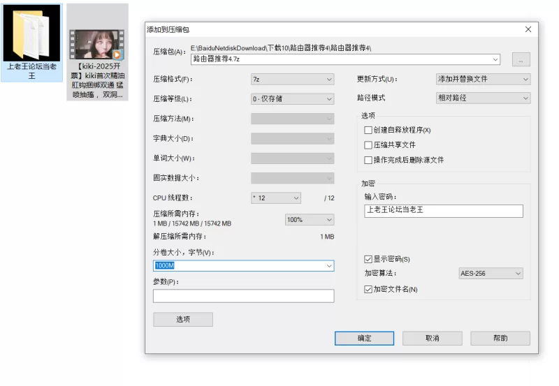Open the CPU 线程数 dropdown
The height and width of the screenshot is (386, 559).
(x=276, y=198)
